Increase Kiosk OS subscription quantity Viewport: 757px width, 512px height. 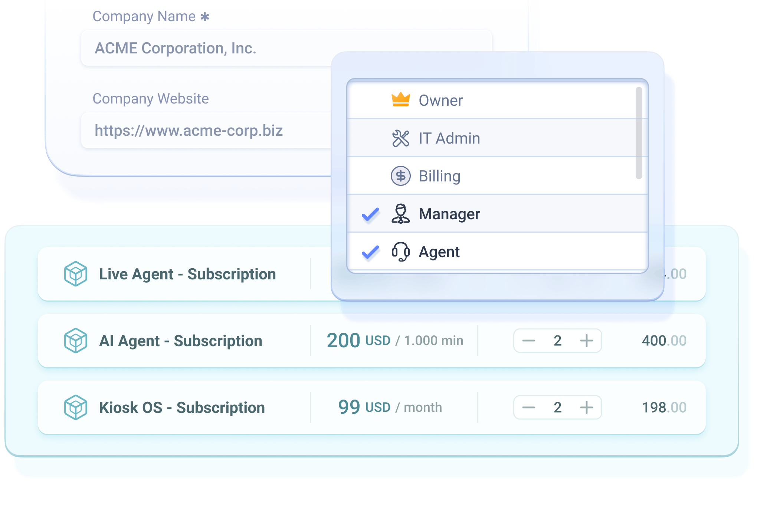point(586,407)
